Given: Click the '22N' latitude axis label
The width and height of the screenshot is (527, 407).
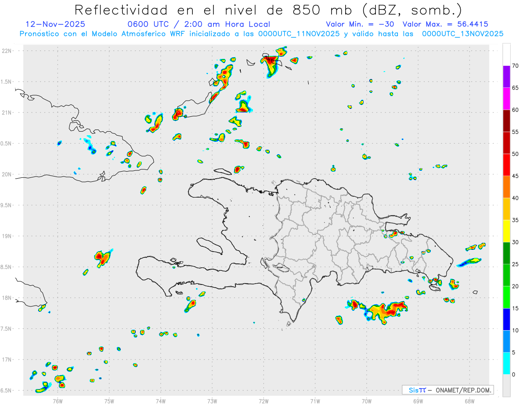Looking at the screenshot, I should 6,51.
